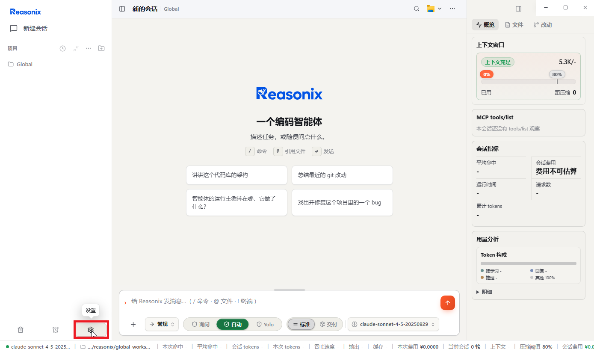Click the 5.3K/- context size value

point(567,62)
